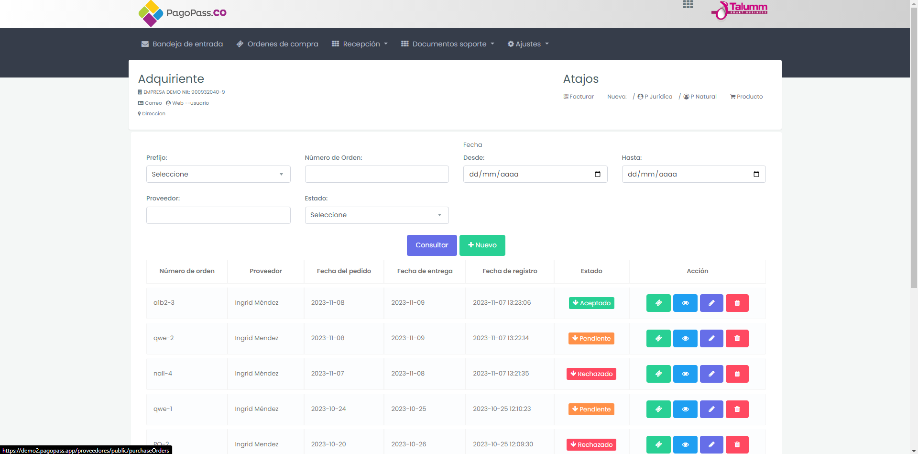View order alb2-3 details with the eye icon
This screenshot has height=454, width=918.
685,303
